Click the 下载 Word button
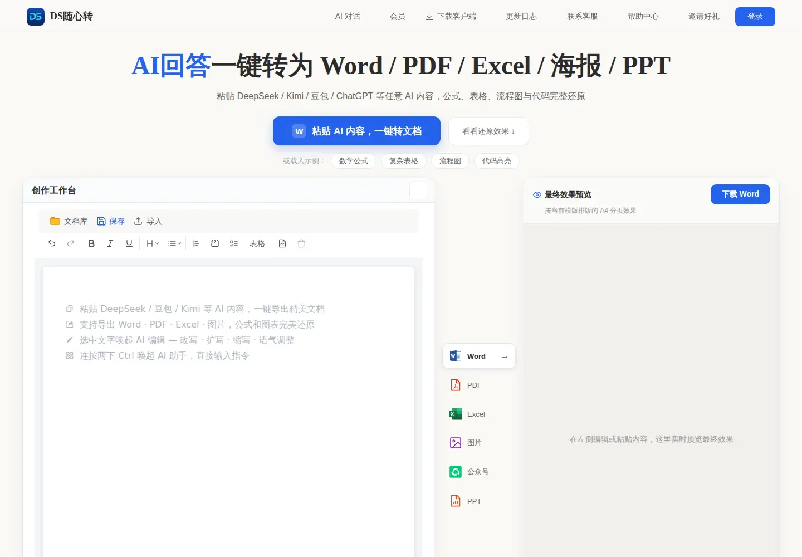This screenshot has height=557, width=802. 740,194
